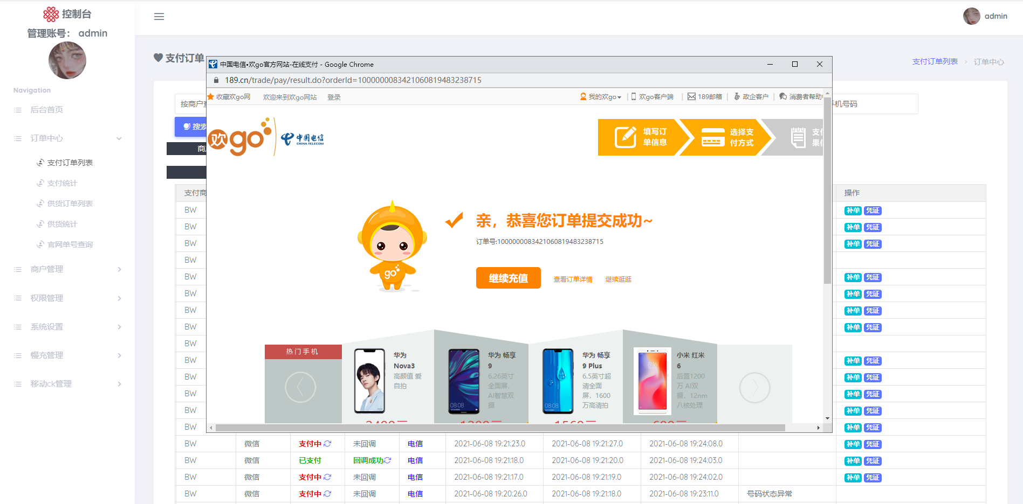Expand 系统设置 sidebar section

(67, 327)
